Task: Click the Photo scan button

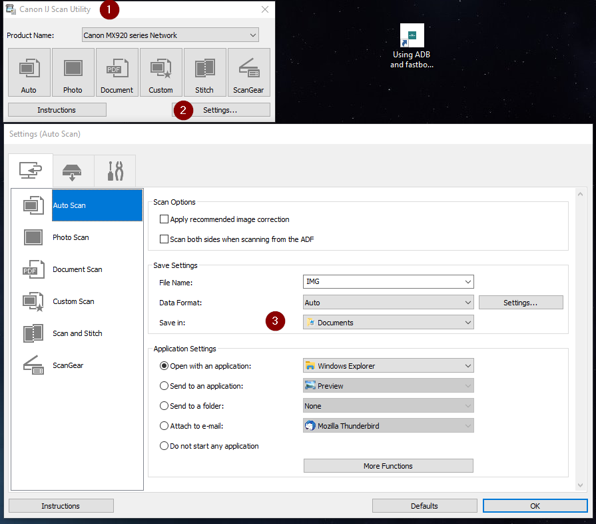Action: (73, 72)
